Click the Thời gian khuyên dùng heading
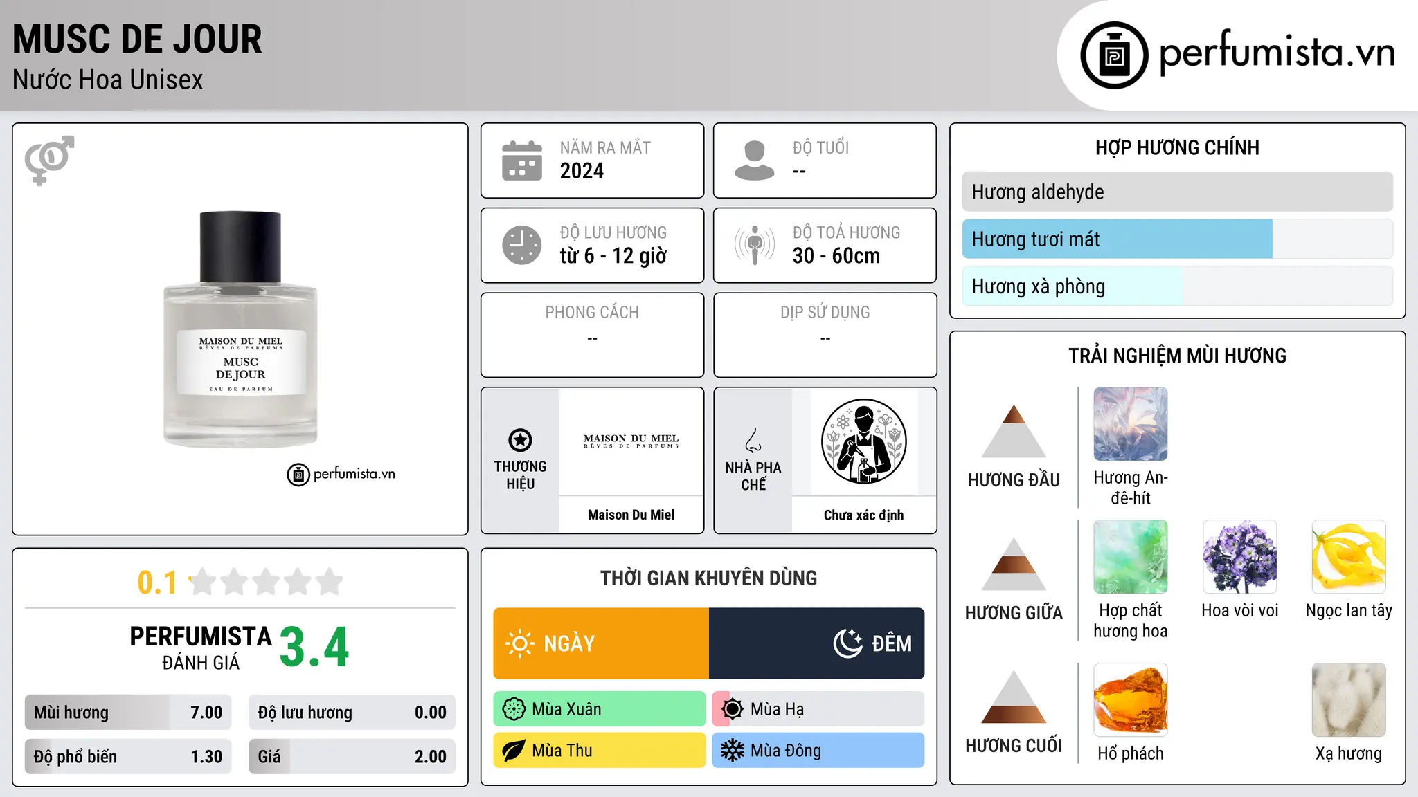This screenshot has height=797, width=1418. (x=708, y=578)
